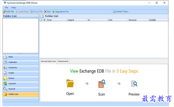Open the Notes section
This screenshot has width=174, height=107.
(x=11, y=78)
